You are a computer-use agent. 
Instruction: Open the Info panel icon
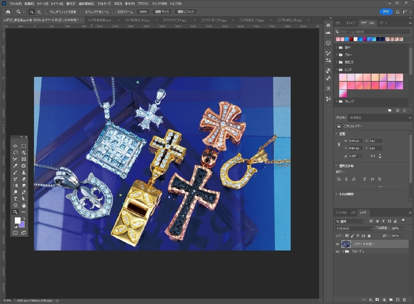pos(328,43)
